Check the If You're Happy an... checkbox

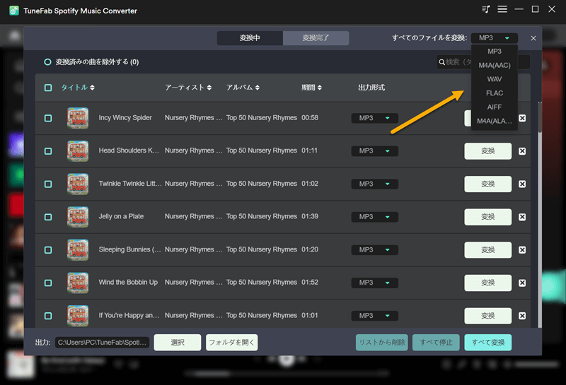(x=48, y=316)
